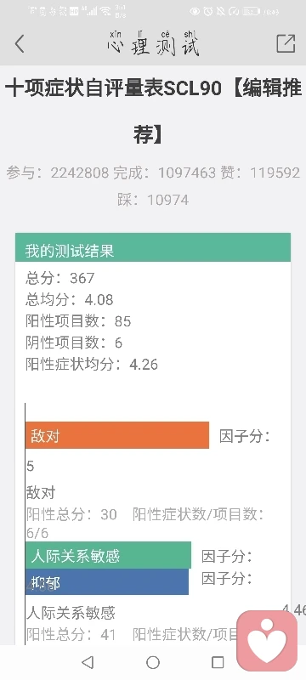306x680 pixels.
Task: Tap the Android recent apps square
Action: [x=218, y=662]
